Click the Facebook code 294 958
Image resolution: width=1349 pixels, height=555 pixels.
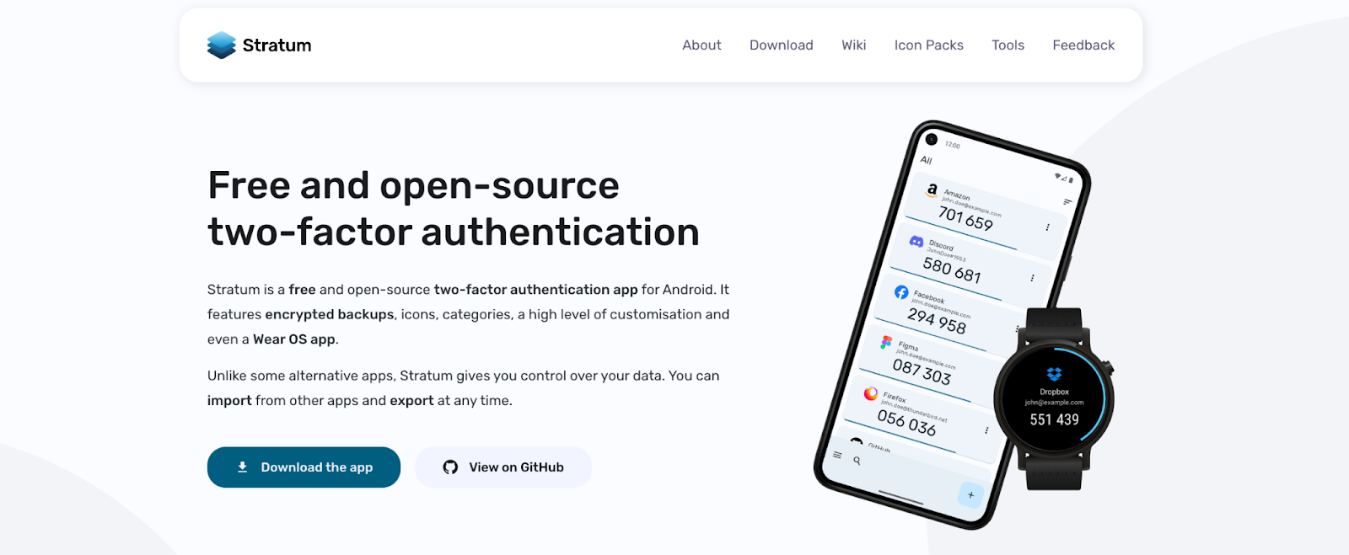[937, 321]
